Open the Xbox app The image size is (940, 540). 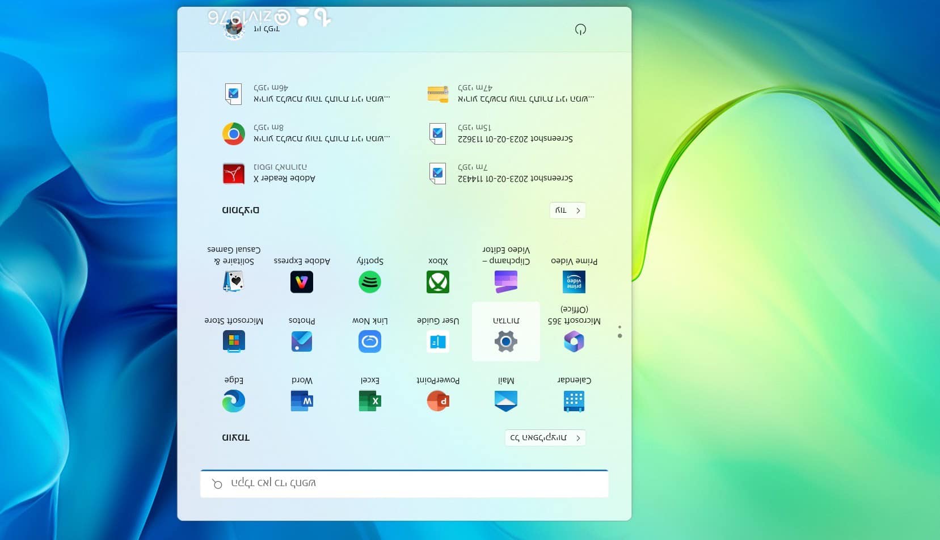[438, 281]
